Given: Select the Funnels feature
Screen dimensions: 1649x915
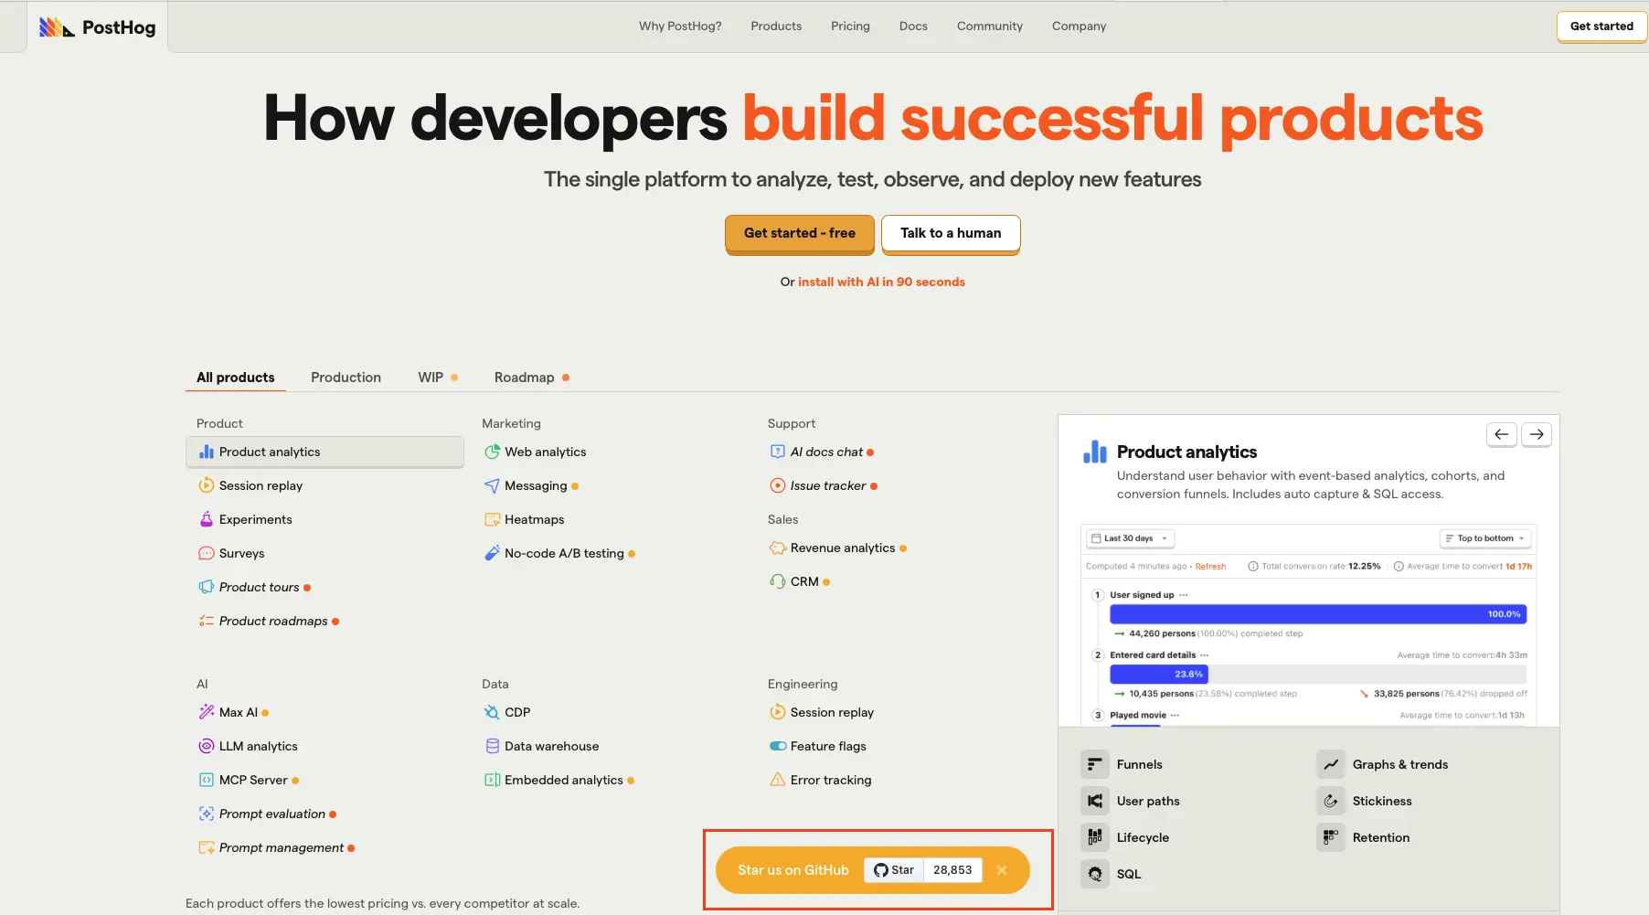Looking at the screenshot, I should [x=1122, y=764].
